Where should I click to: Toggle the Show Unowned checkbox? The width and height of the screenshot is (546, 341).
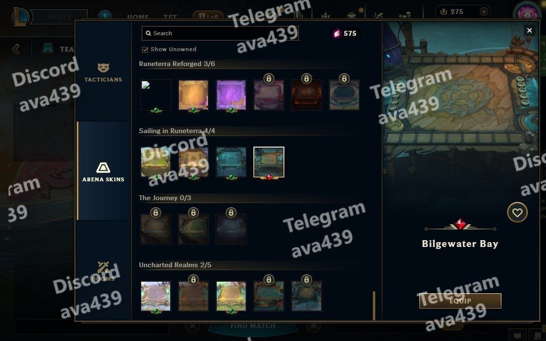tap(145, 50)
